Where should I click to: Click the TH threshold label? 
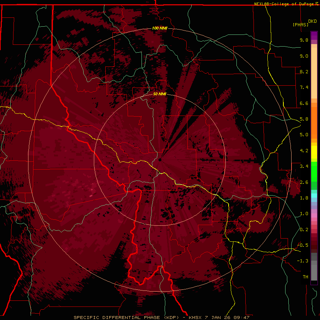(x=305, y=277)
